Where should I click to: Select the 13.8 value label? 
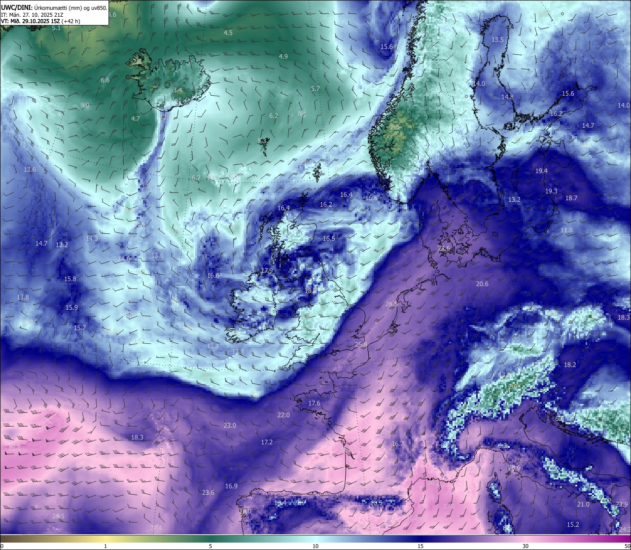(23, 297)
